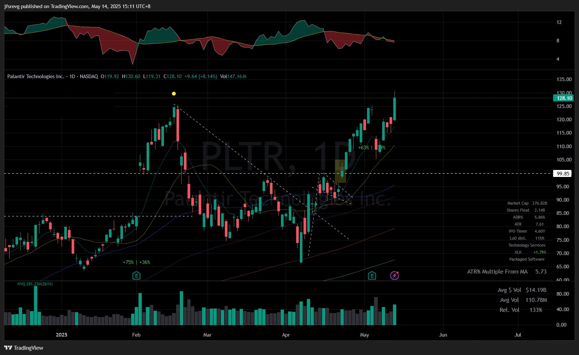This screenshot has width=579, height=355.
Task: Click the Market Cap 276.82B value
Action: [540, 203]
